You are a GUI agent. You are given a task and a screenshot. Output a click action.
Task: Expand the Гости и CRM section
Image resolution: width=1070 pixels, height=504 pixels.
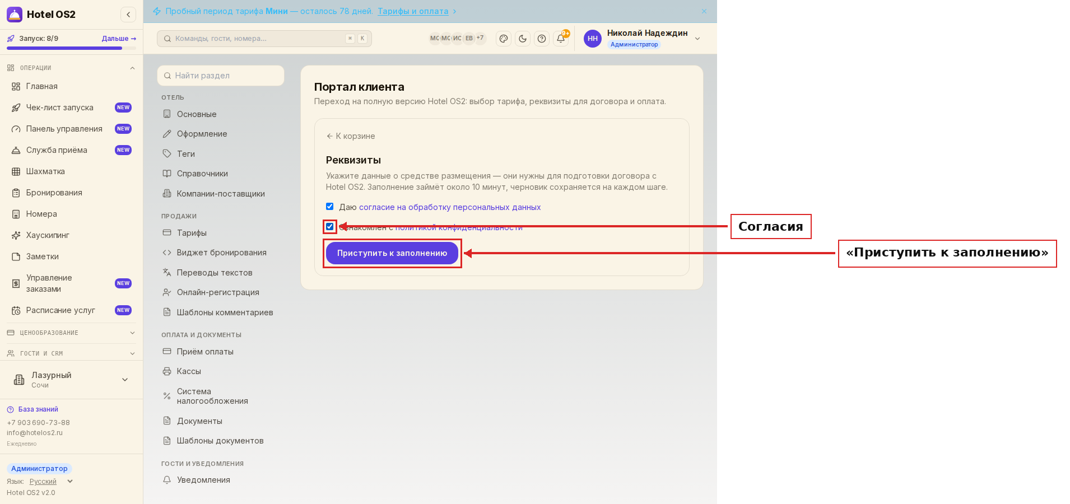tap(71, 353)
